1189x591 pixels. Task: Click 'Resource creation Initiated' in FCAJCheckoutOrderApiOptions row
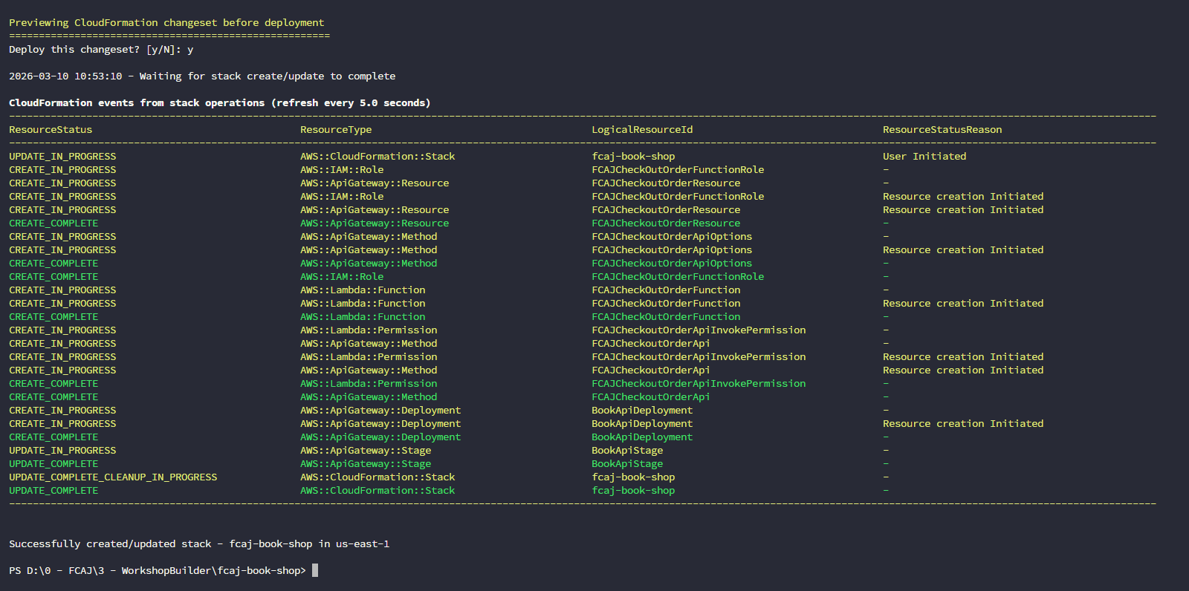963,249
